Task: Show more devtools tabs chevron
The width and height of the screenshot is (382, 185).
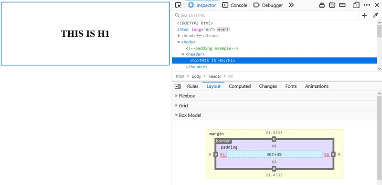Action: pyautogui.click(x=291, y=5)
